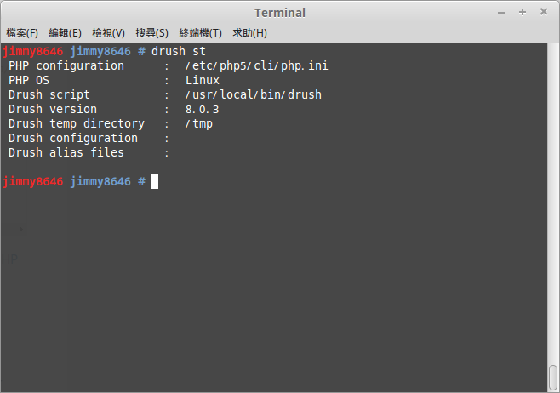Click the blue jimmy8646 hostname in last prompt
This screenshot has width=560, height=393.
[x=100, y=182]
